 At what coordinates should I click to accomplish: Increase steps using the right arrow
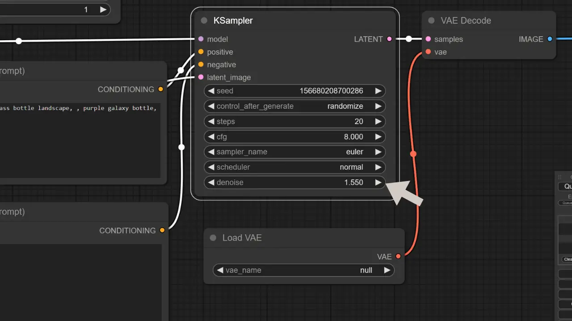click(378, 121)
